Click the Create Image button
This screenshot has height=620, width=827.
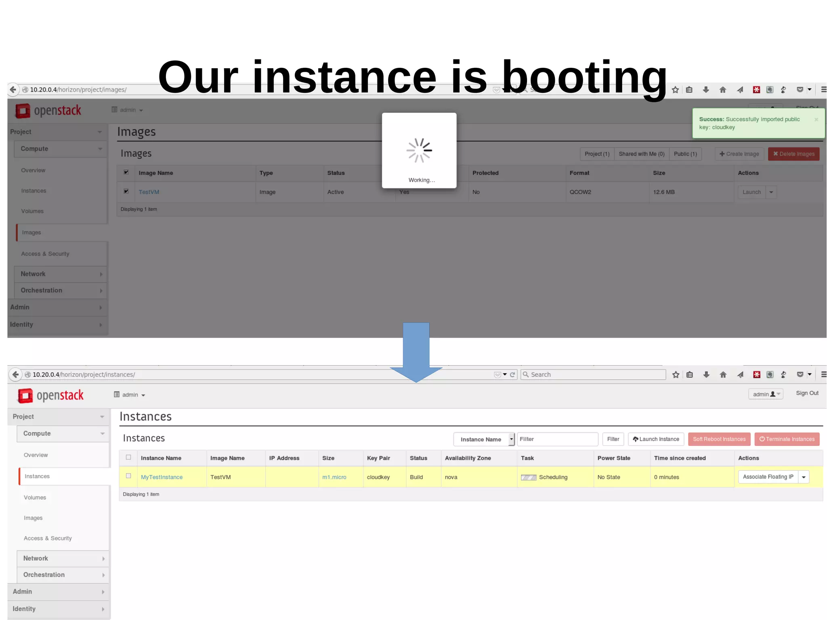click(739, 154)
